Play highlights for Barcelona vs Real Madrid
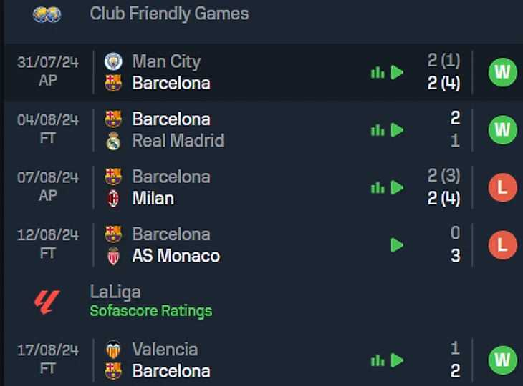The height and width of the screenshot is (386, 523). click(x=397, y=130)
